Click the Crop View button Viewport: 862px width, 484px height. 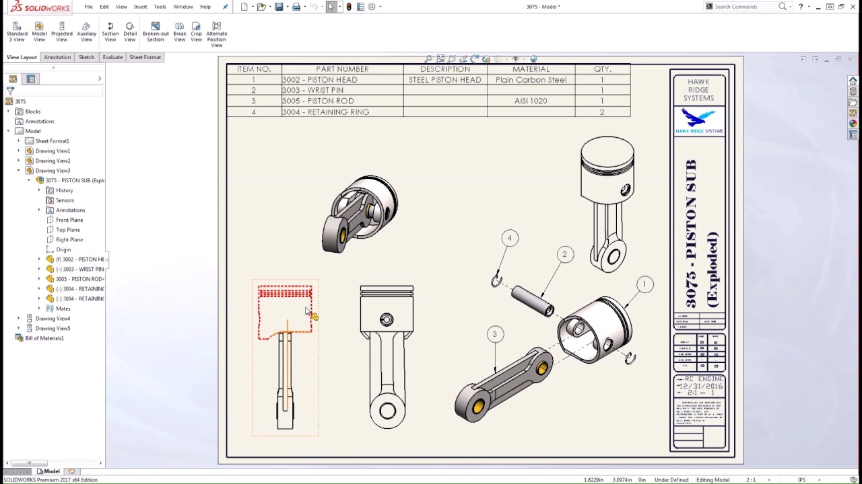tap(196, 29)
